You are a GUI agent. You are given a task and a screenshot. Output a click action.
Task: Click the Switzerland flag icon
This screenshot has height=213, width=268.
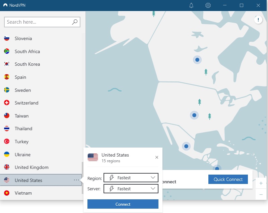tap(7, 103)
